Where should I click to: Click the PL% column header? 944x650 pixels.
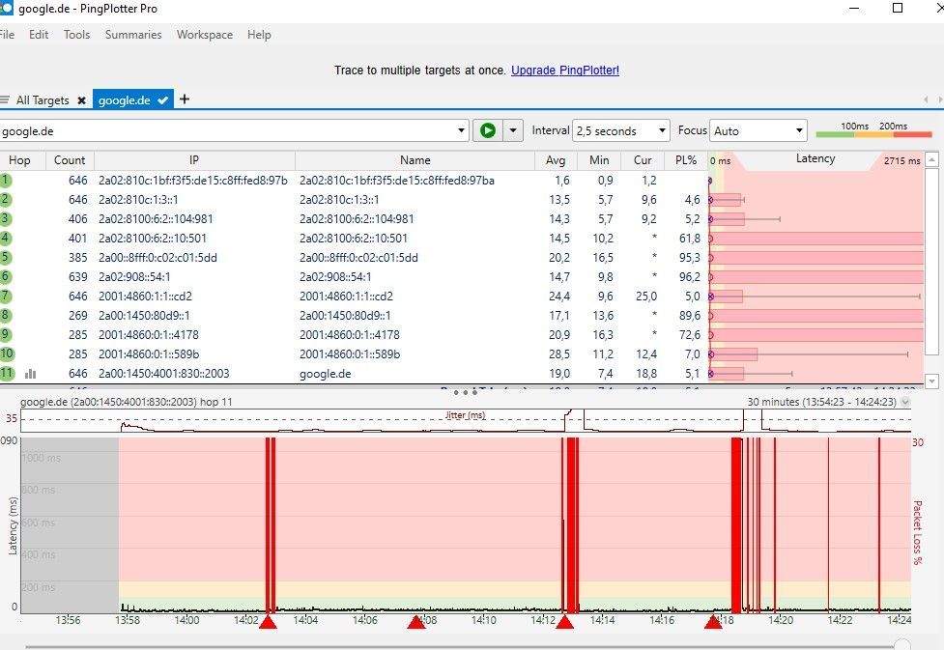(x=686, y=160)
